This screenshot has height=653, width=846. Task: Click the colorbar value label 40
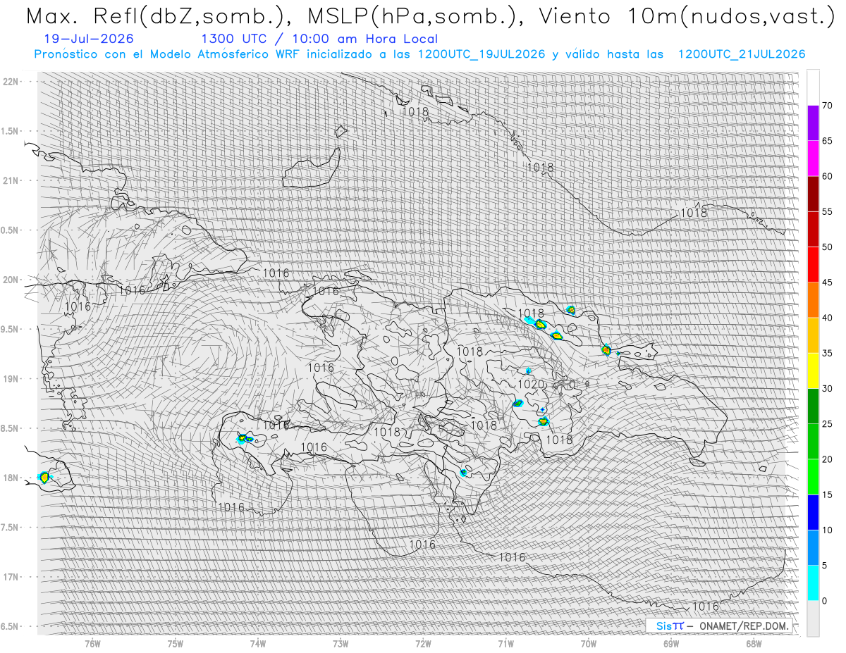click(x=827, y=318)
